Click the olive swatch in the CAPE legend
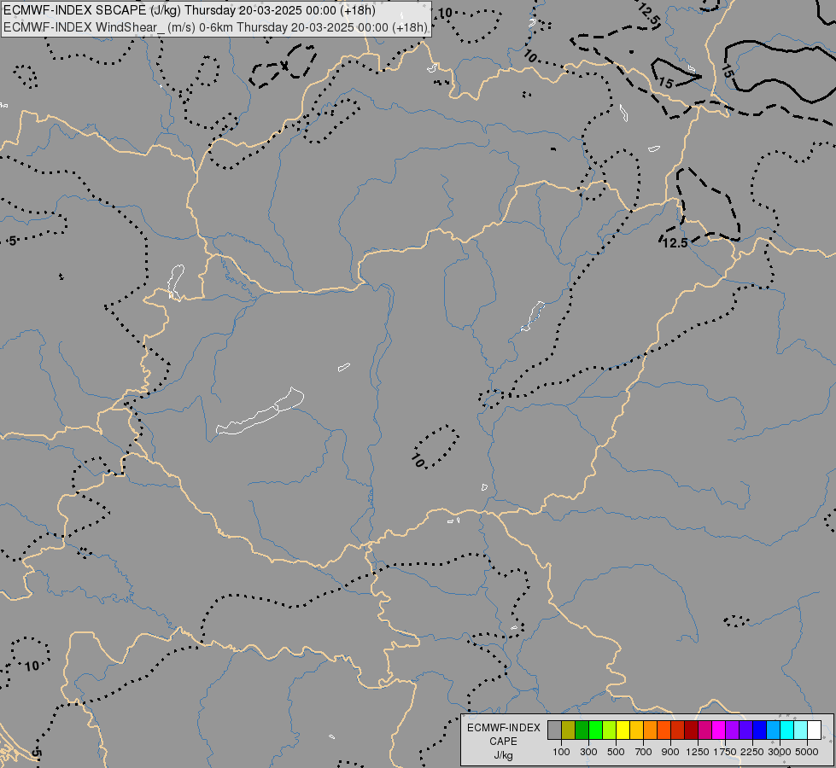 (569, 730)
